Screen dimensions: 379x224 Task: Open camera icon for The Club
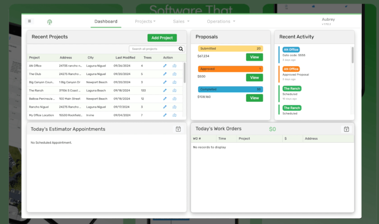[174, 74]
